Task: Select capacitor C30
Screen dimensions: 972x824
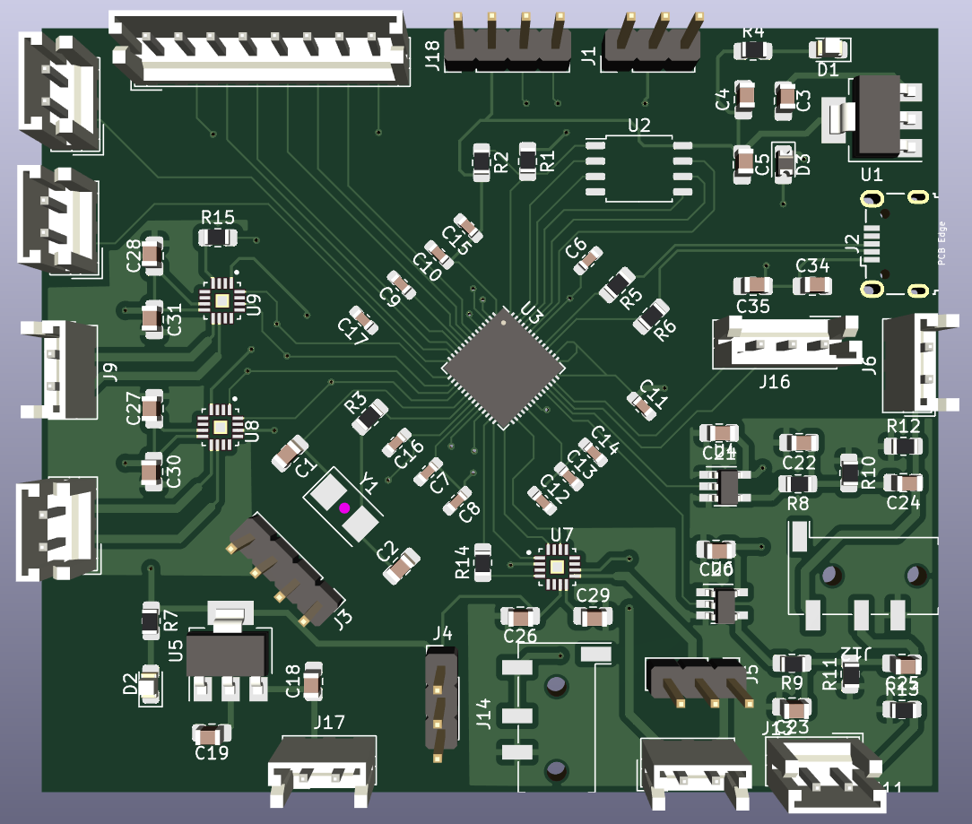Action: click(x=152, y=472)
